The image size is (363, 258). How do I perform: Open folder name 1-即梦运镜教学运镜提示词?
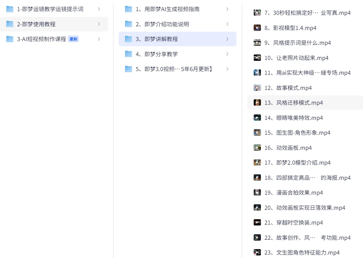pyautogui.click(x=50, y=9)
